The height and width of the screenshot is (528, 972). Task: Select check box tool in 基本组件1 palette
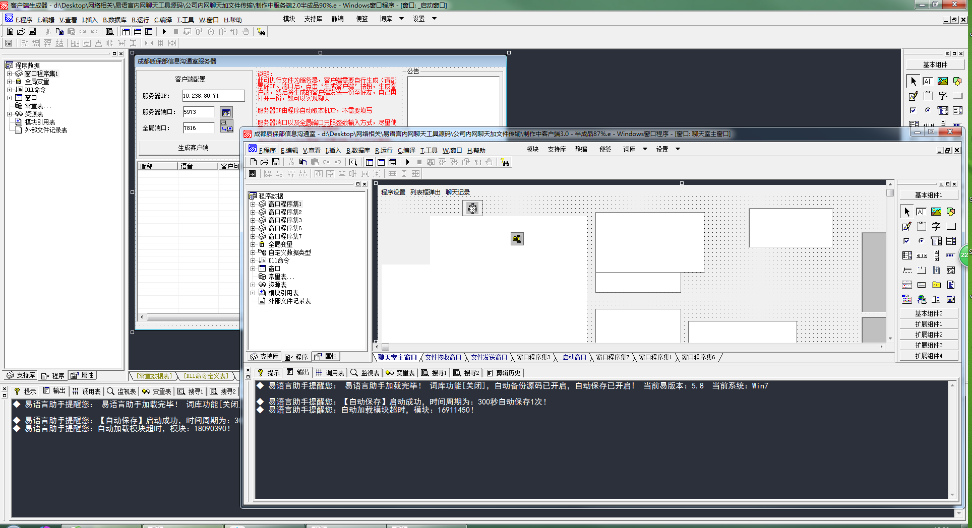pyautogui.click(x=907, y=241)
